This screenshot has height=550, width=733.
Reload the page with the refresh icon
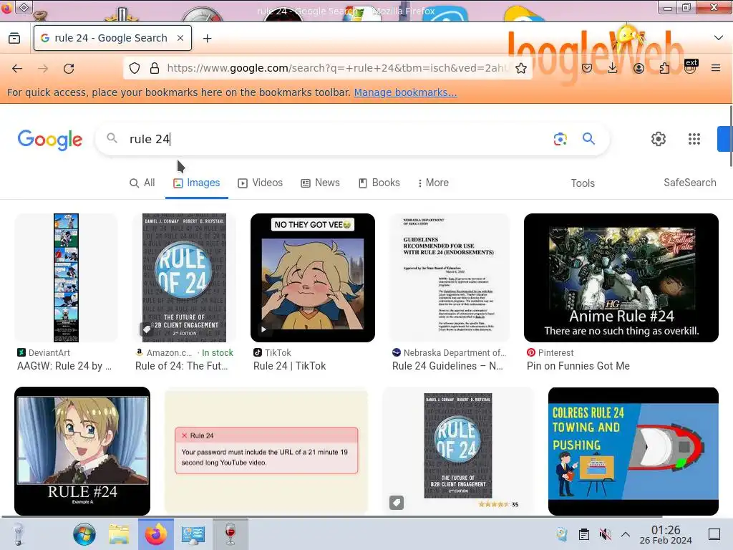(69, 68)
